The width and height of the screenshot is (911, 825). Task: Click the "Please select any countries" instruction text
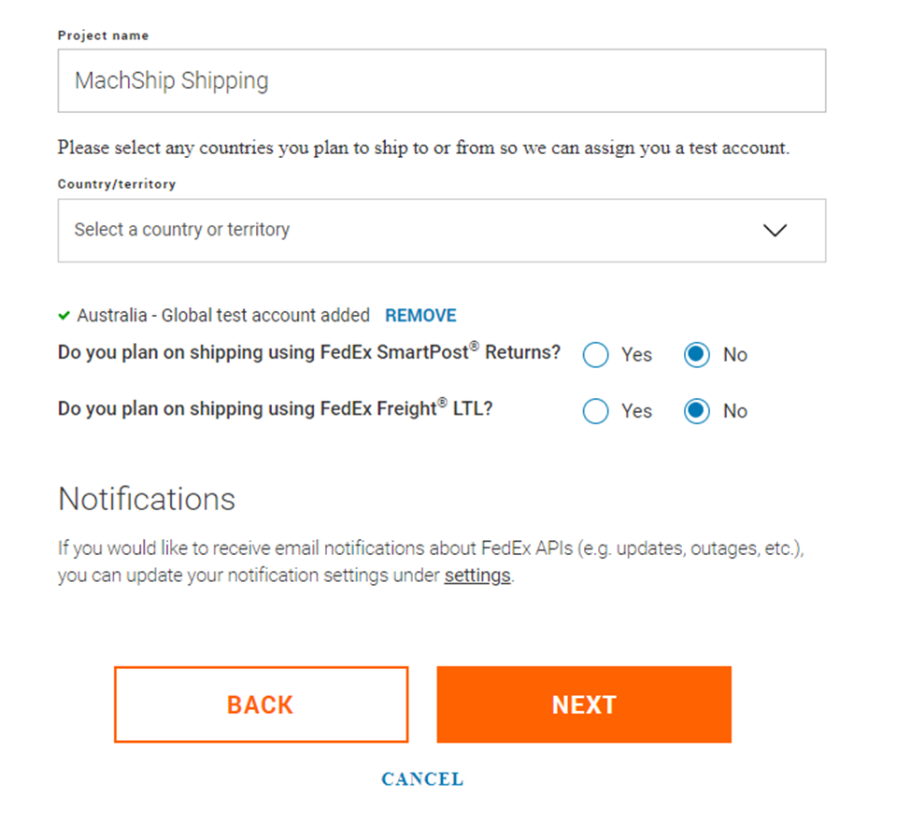point(423,148)
